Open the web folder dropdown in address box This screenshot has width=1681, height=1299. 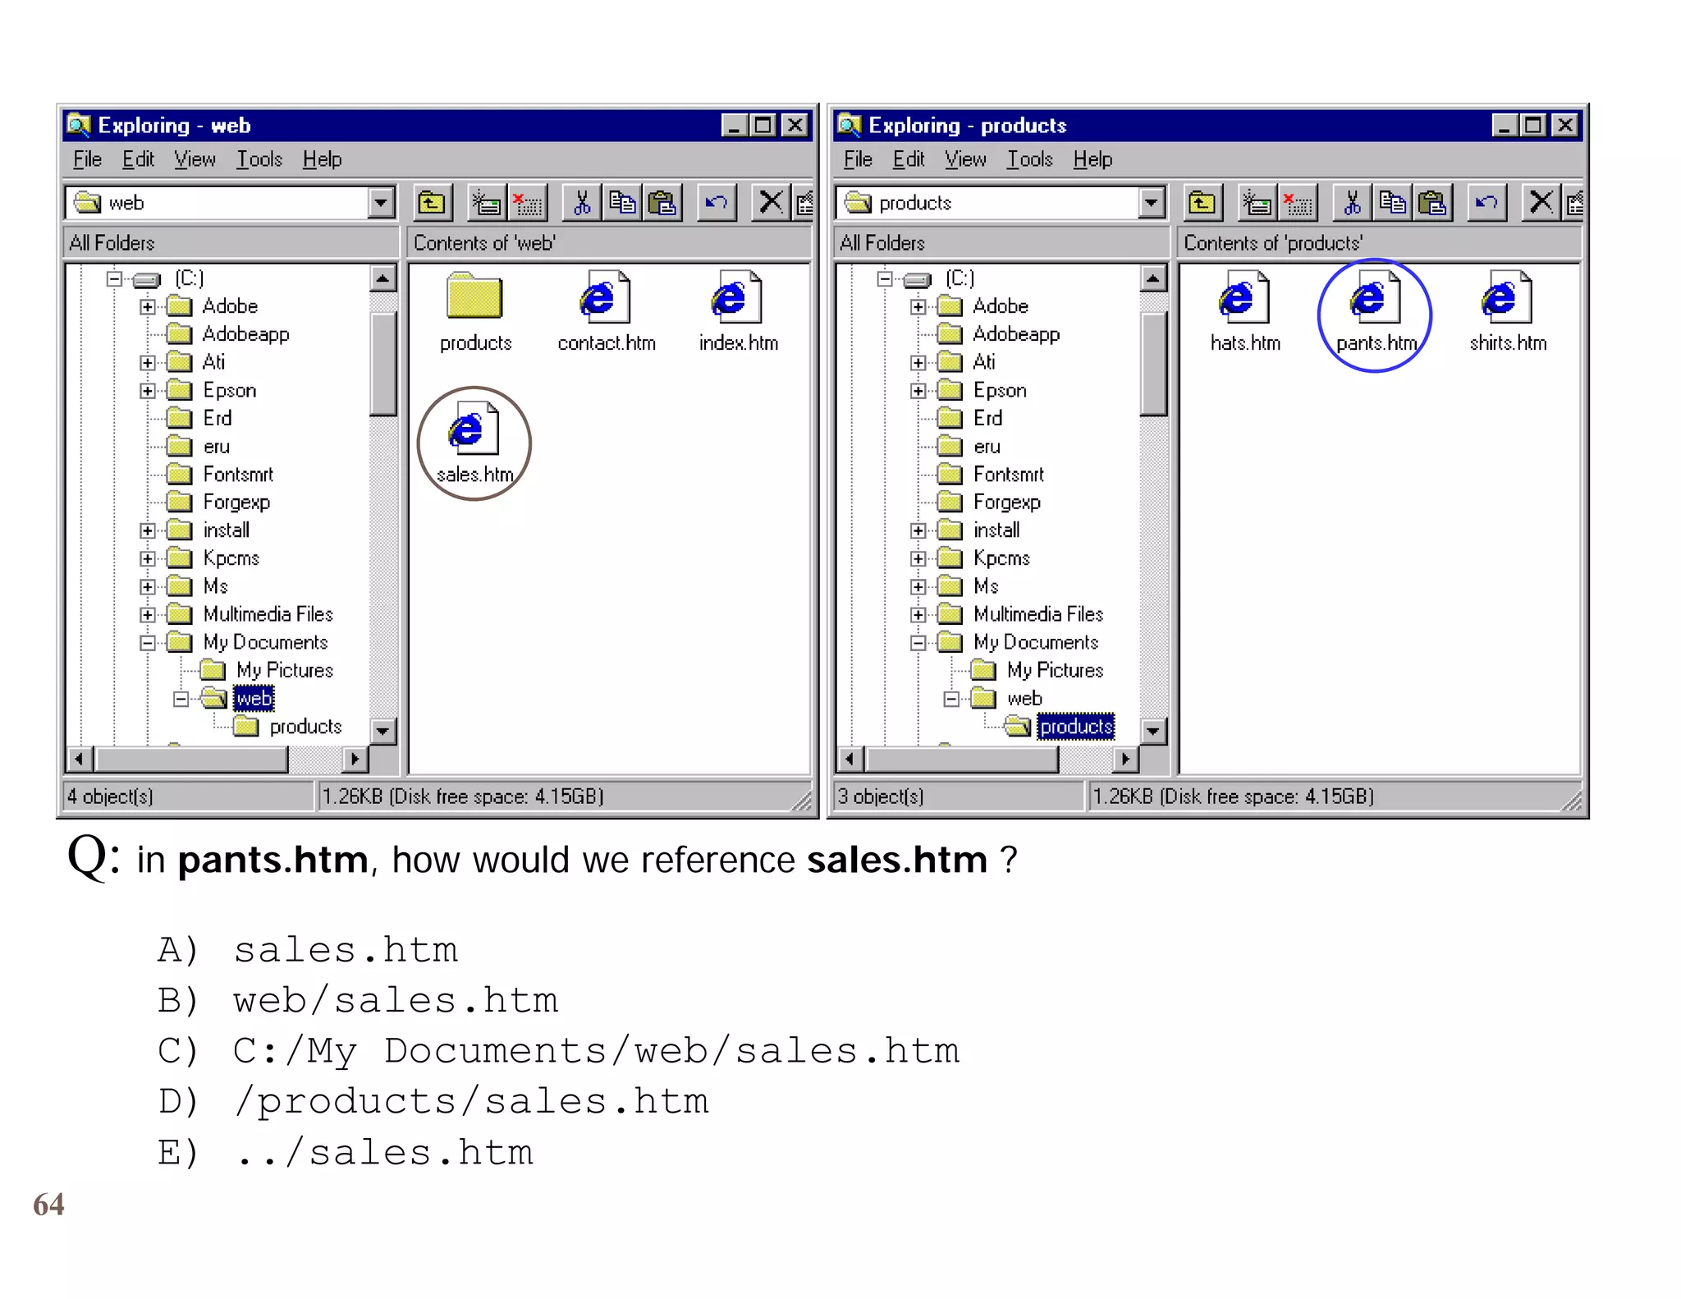pyautogui.click(x=381, y=202)
